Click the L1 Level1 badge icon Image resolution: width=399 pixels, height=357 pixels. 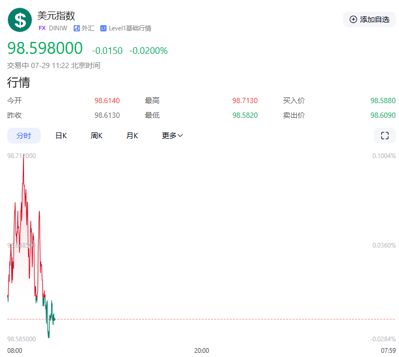(103, 28)
